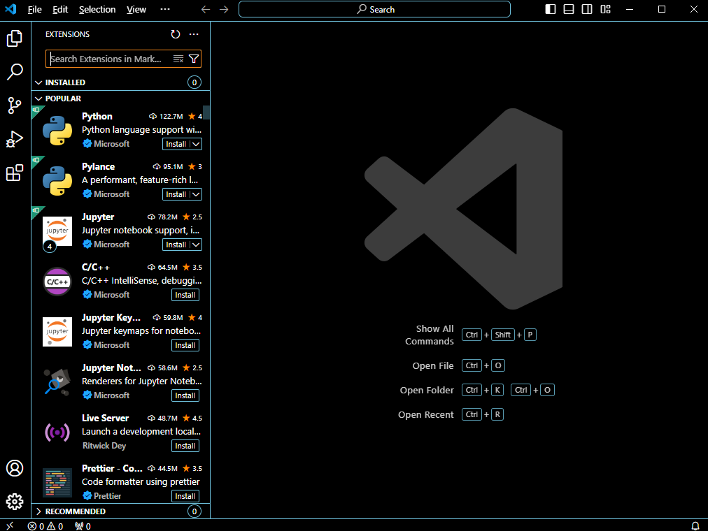708x531 pixels.
Task: Open the Filter Extensions funnel icon
Action: 194,58
